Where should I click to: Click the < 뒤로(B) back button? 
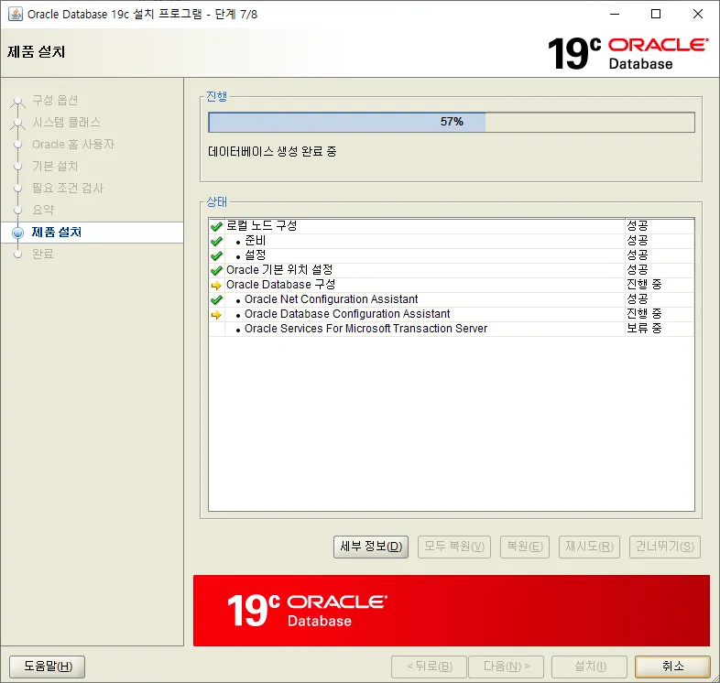click(x=429, y=667)
